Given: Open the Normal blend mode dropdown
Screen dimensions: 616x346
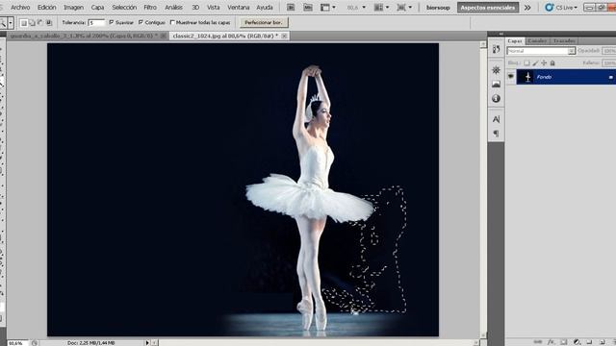Looking at the screenshot, I should (541, 51).
